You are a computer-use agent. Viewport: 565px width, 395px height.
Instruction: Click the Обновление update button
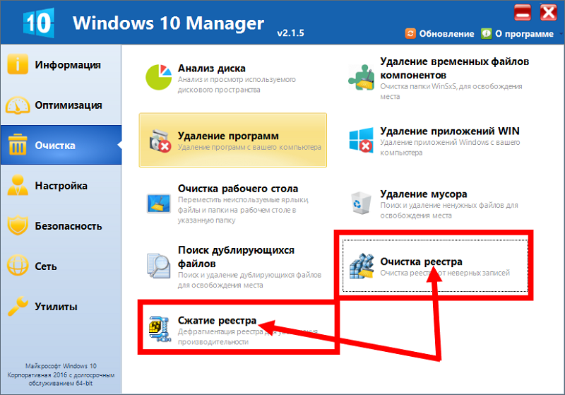(x=439, y=33)
